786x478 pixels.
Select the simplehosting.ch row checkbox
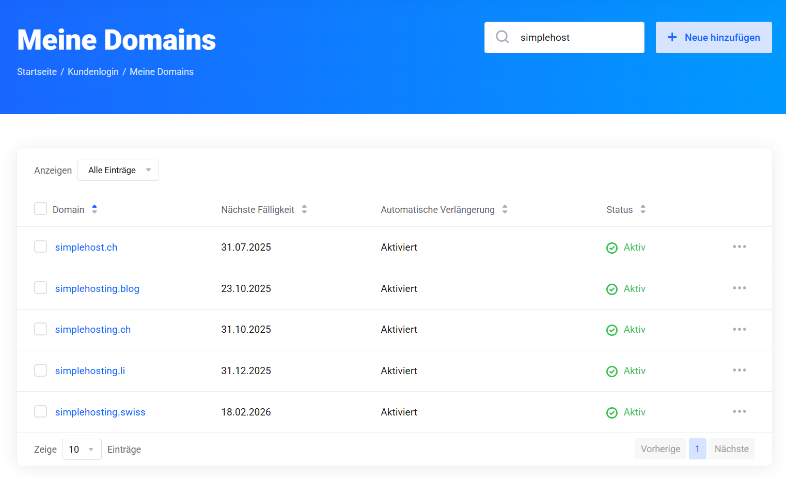pyautogui.click(x=40, y=329)
